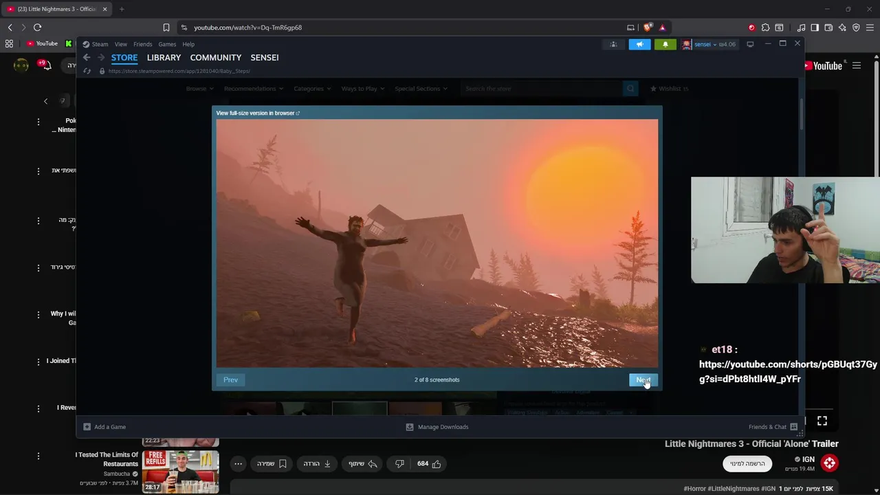The height and width of the screenshot is (495, 880).
Task: Go back in the Steam client
Action: pos(87,58)
